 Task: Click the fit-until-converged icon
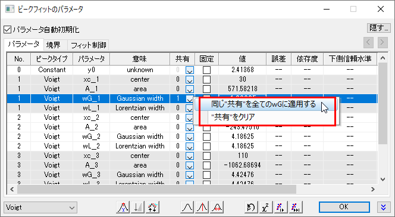click(x=296, y=207)
